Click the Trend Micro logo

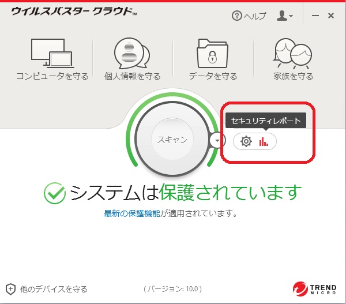pos(314,289)
